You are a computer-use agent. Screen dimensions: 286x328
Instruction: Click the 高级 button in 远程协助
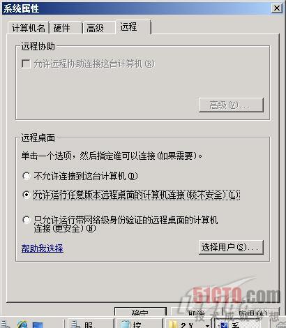(x=231, y=105)
